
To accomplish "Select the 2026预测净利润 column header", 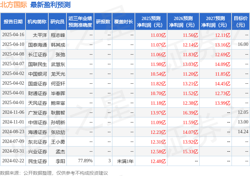I will [x=183, y=22].
